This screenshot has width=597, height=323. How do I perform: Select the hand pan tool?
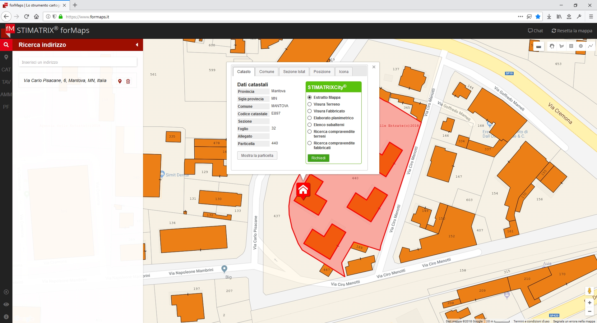pos(552,46)
